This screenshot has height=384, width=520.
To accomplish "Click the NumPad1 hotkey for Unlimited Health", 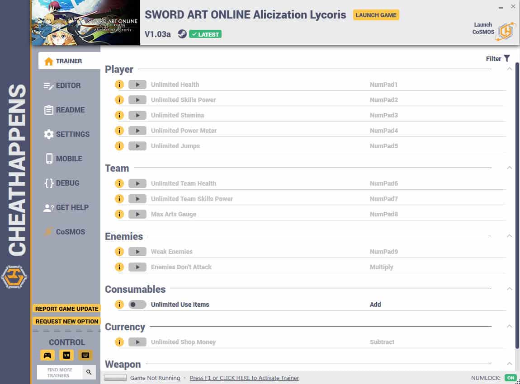I will [383, 84].
